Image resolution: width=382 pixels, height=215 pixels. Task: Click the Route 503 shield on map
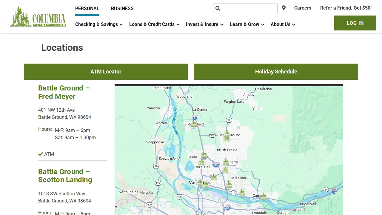(x=229, y=120)
